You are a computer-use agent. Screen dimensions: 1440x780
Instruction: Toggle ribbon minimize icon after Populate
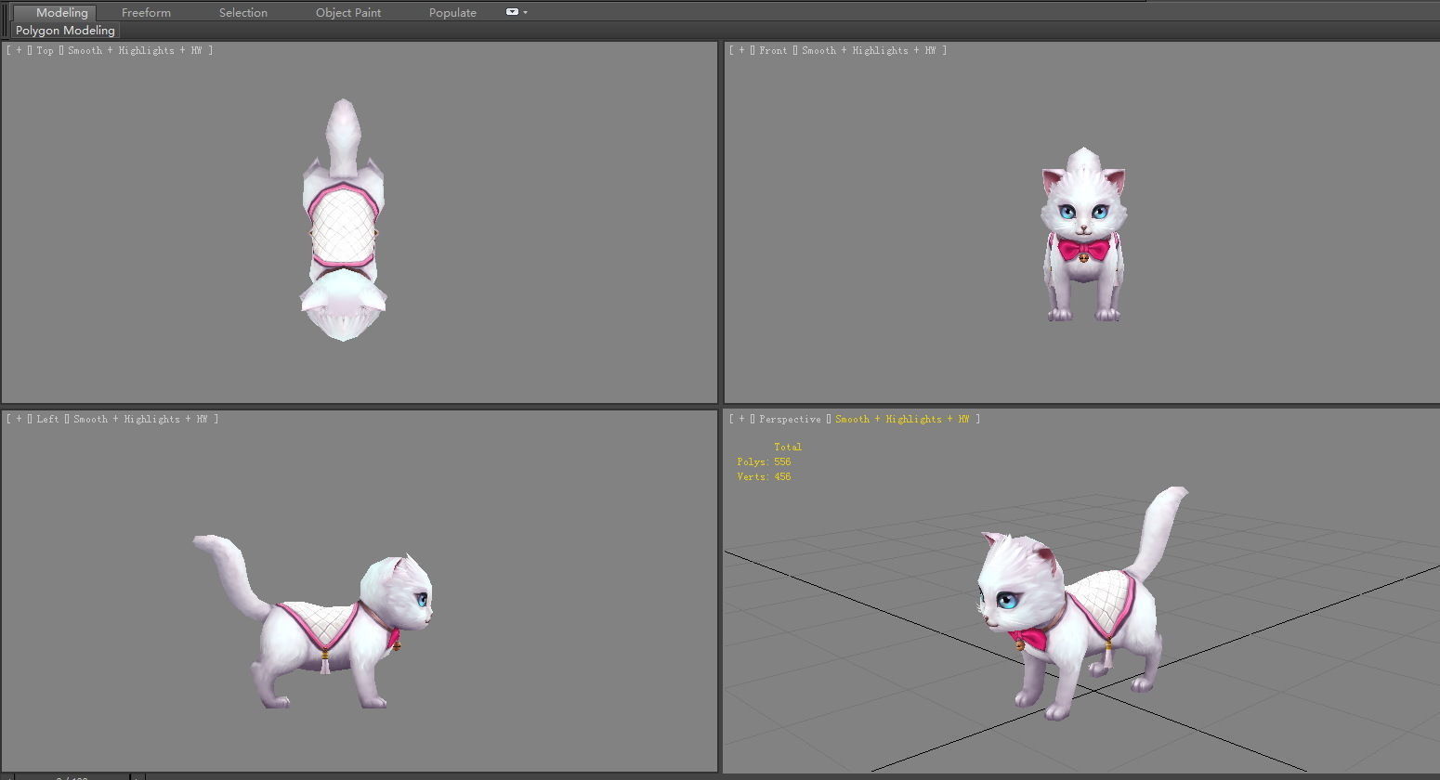click(x=512, y=12)
